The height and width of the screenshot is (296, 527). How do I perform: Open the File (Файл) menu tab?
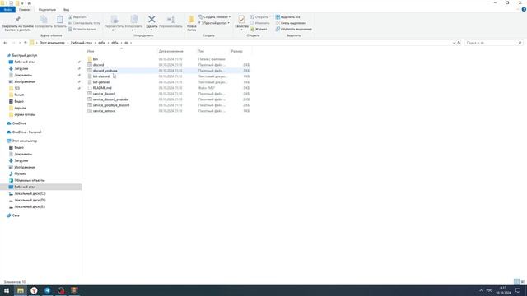pyautogui.click(x=7, y=9)
